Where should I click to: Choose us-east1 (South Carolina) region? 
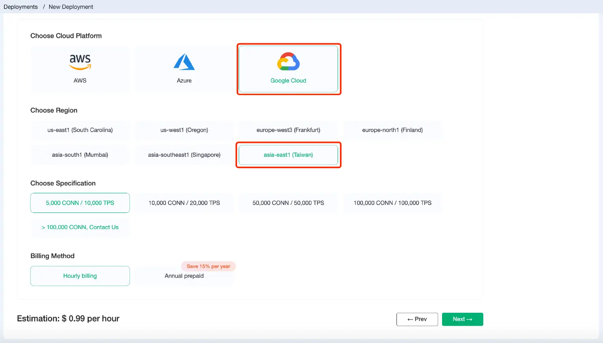(x=80, y=130)
